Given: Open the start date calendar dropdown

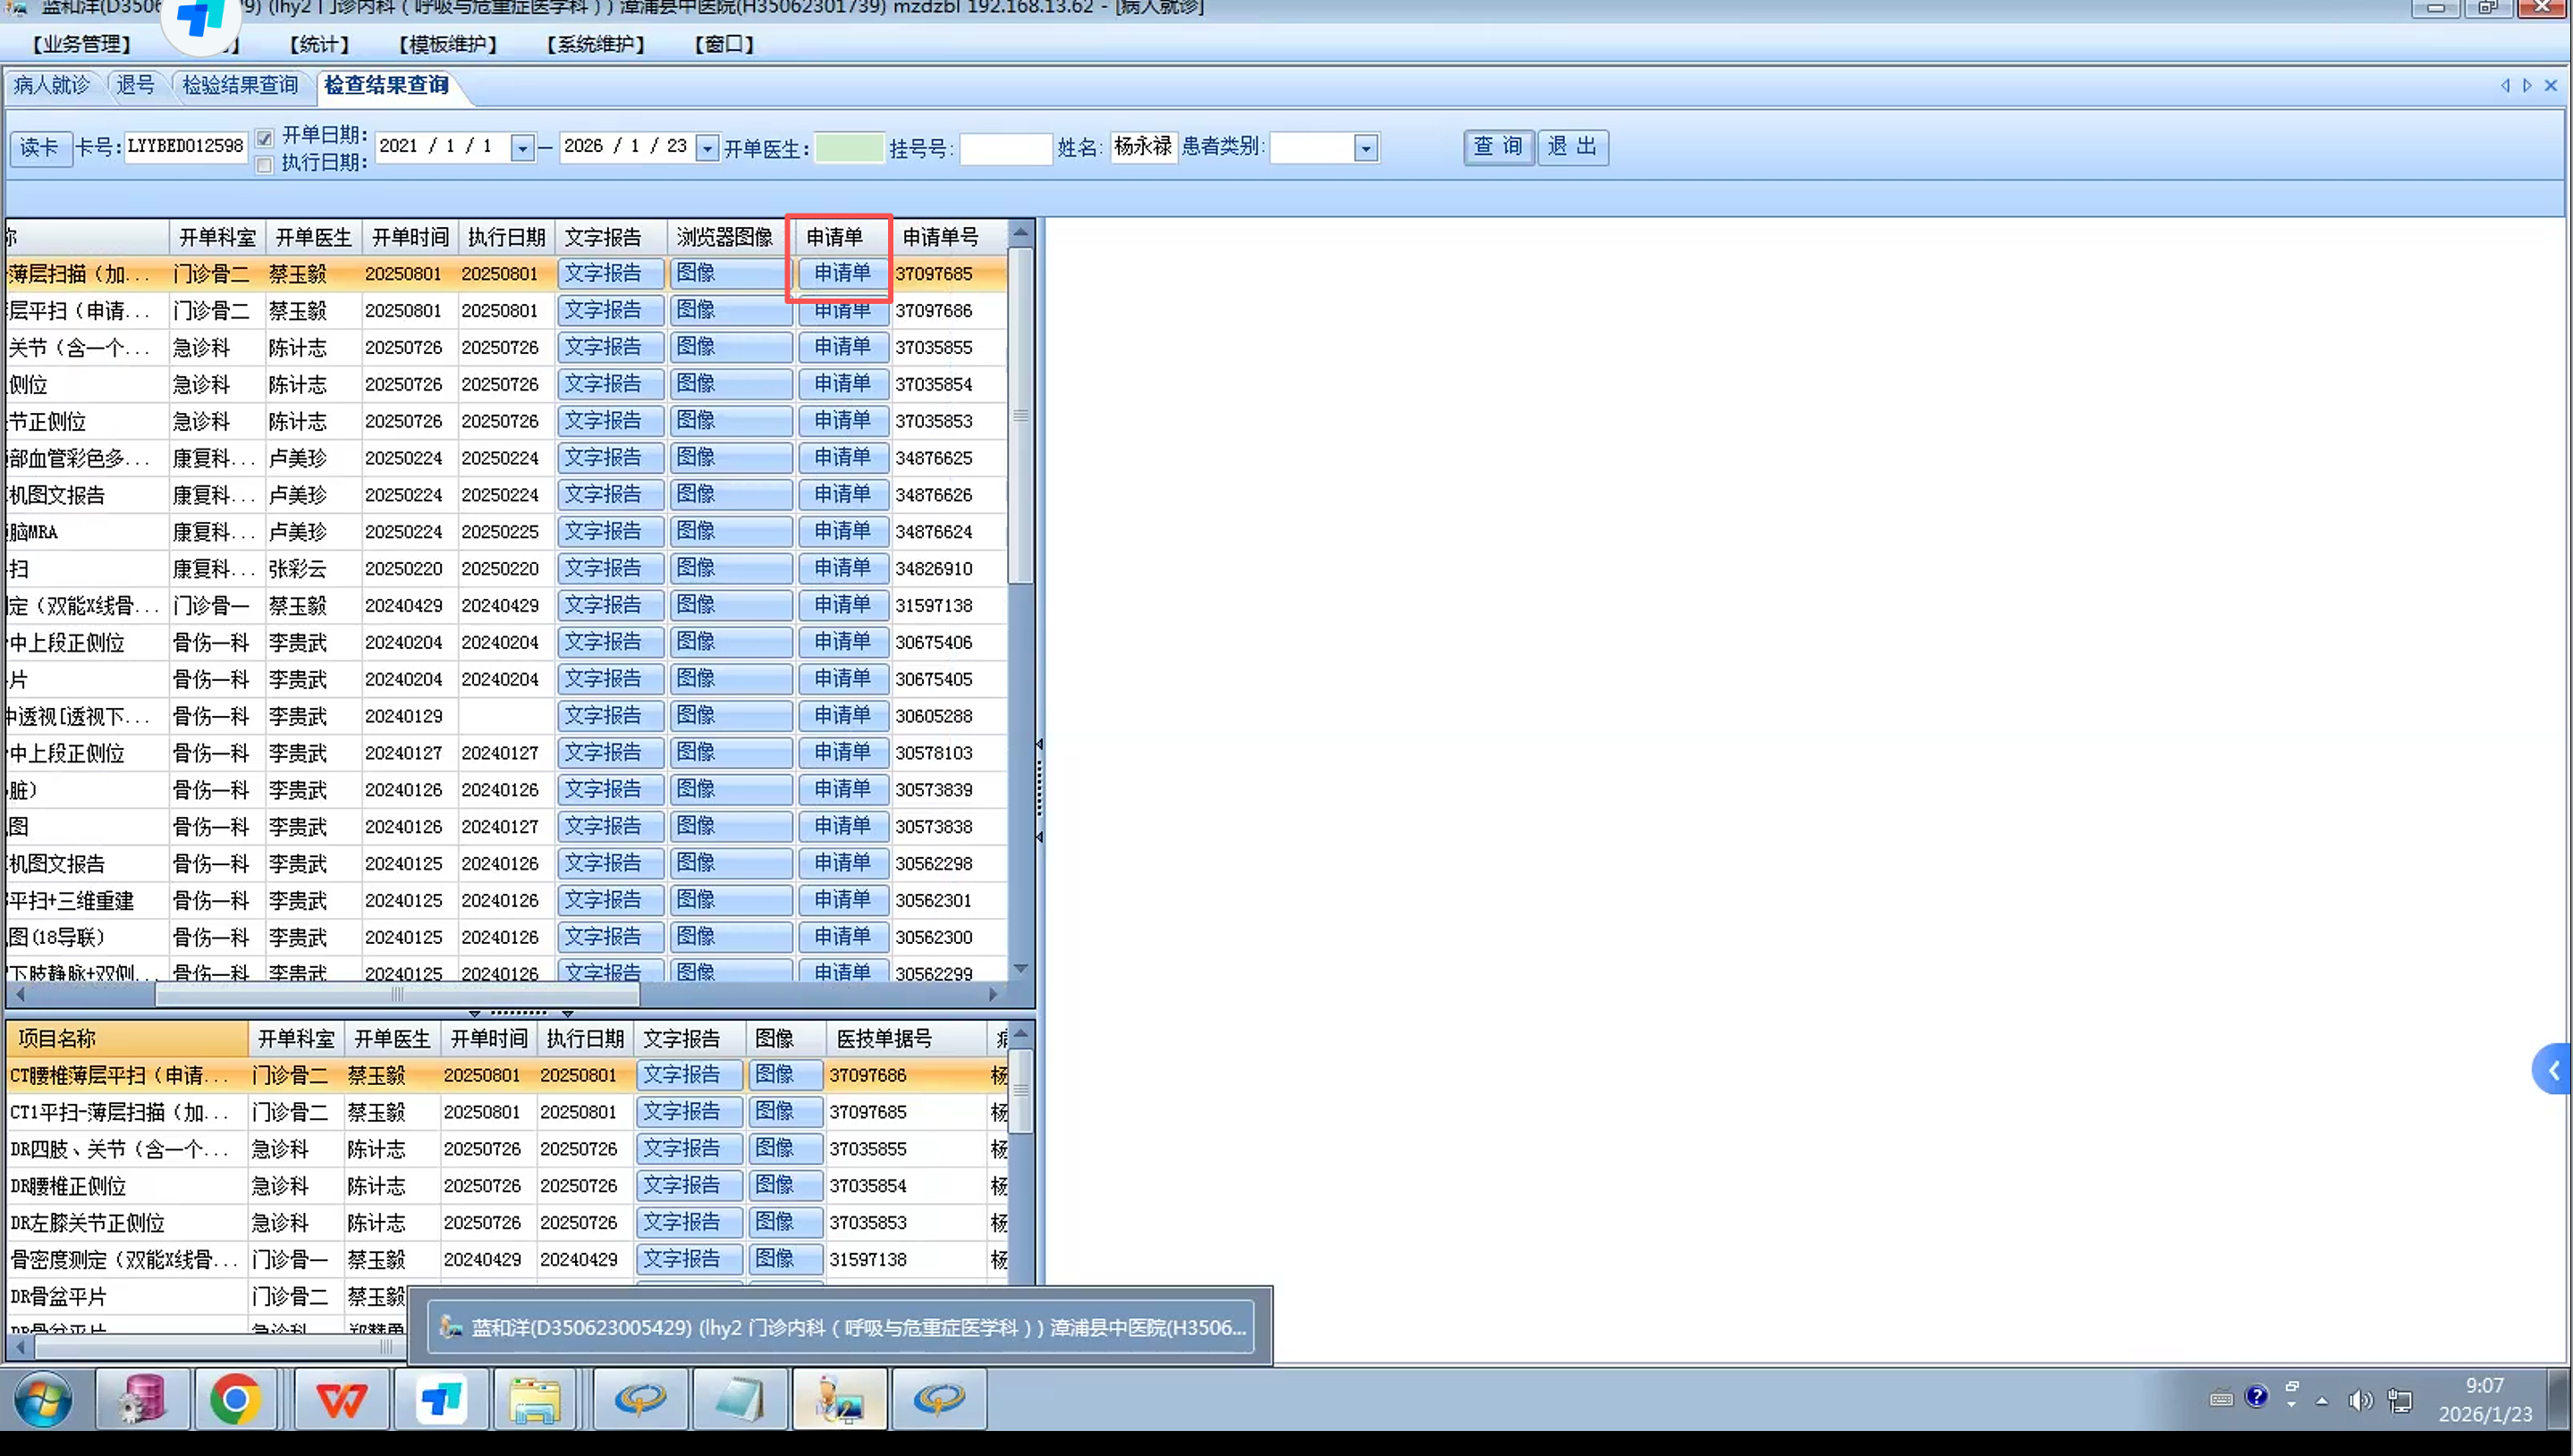Looking at the screenshot, I should tap(522, 148).
